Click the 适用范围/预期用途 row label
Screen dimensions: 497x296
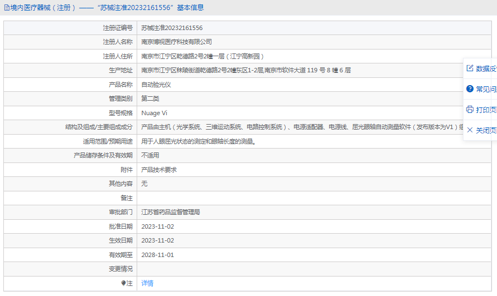pyautogui.click(x=108, y=141)
